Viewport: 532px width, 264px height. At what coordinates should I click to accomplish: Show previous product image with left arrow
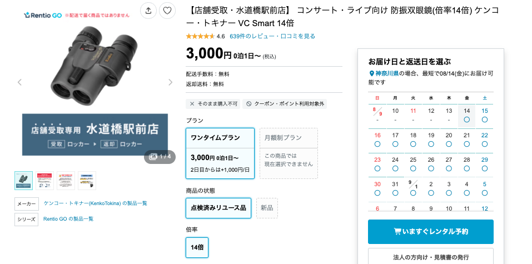[x=19, y=82]
